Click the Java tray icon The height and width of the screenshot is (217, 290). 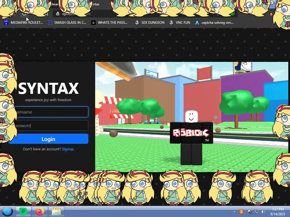[x=241, y=212]
